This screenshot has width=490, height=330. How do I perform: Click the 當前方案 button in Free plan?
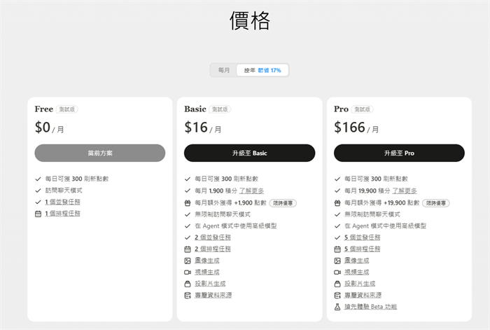tap(100, 153)
